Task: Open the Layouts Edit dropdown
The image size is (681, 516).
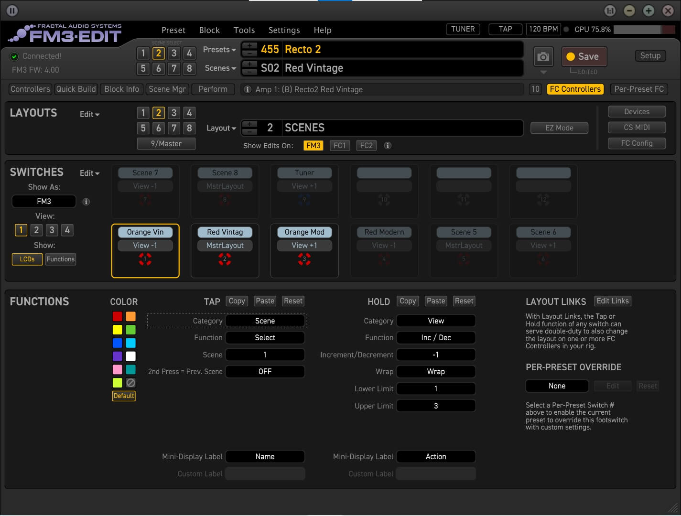Action: coord(89,114)
